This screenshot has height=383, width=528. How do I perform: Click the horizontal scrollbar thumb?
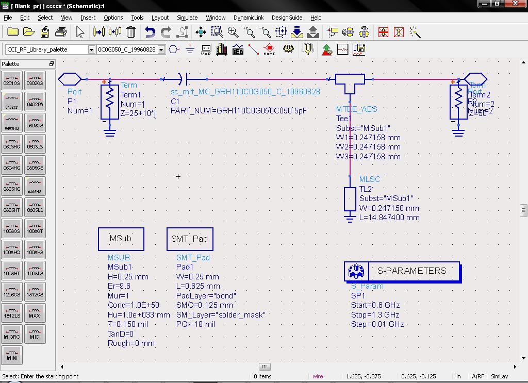[265, 367]
